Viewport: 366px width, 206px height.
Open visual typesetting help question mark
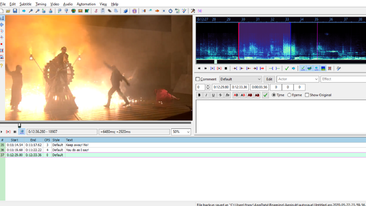click(x=2, y=66)
